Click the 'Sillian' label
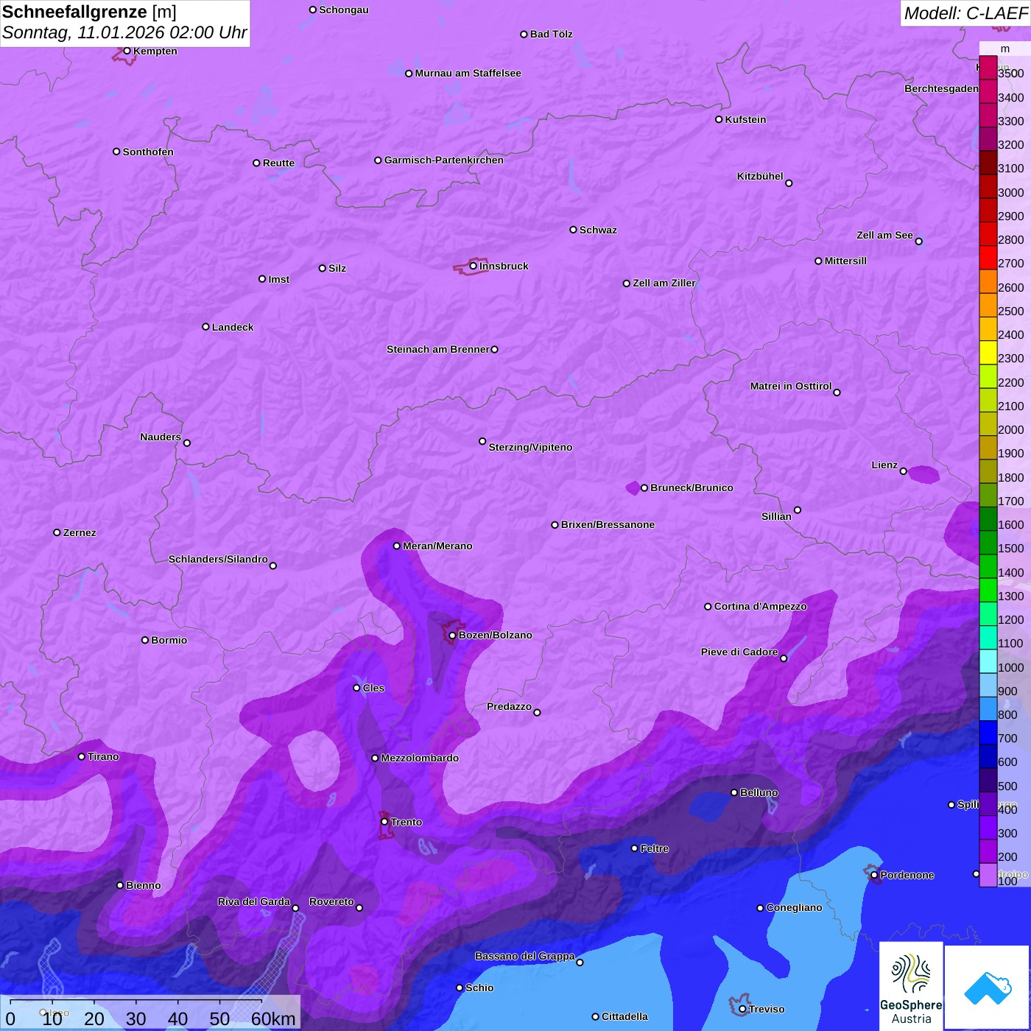 coord(776,516)
